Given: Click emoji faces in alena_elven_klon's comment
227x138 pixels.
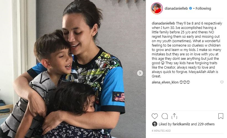Looking at the screenshot, I should tap(185, 82).
